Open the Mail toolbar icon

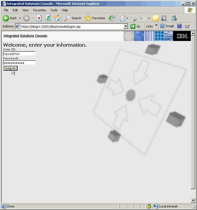(122, 18)
